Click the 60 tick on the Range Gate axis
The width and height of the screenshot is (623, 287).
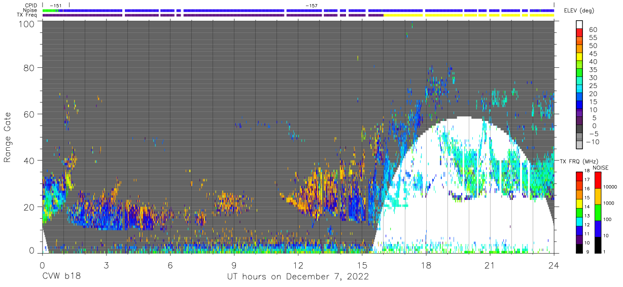click(x=29, y=114)
